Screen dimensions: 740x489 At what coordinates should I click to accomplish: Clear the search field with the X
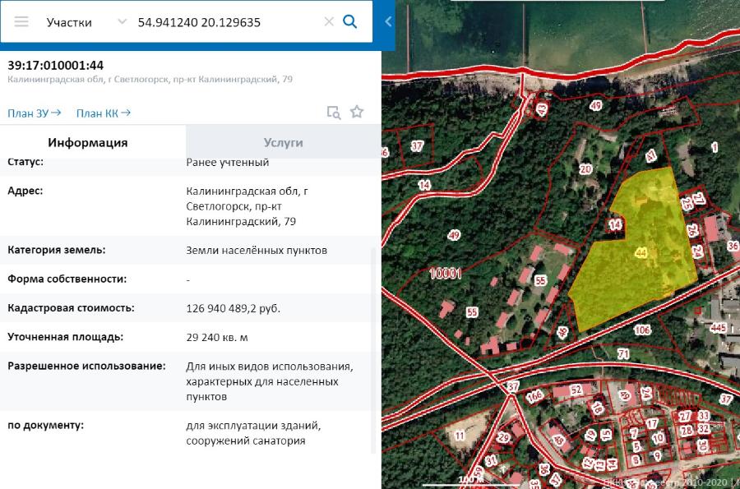(x=329, y=22)
